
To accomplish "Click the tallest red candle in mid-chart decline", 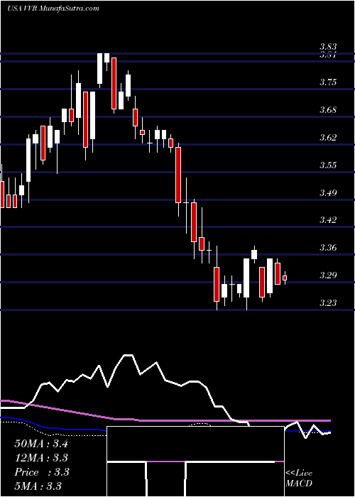I will tap(178, 175).
